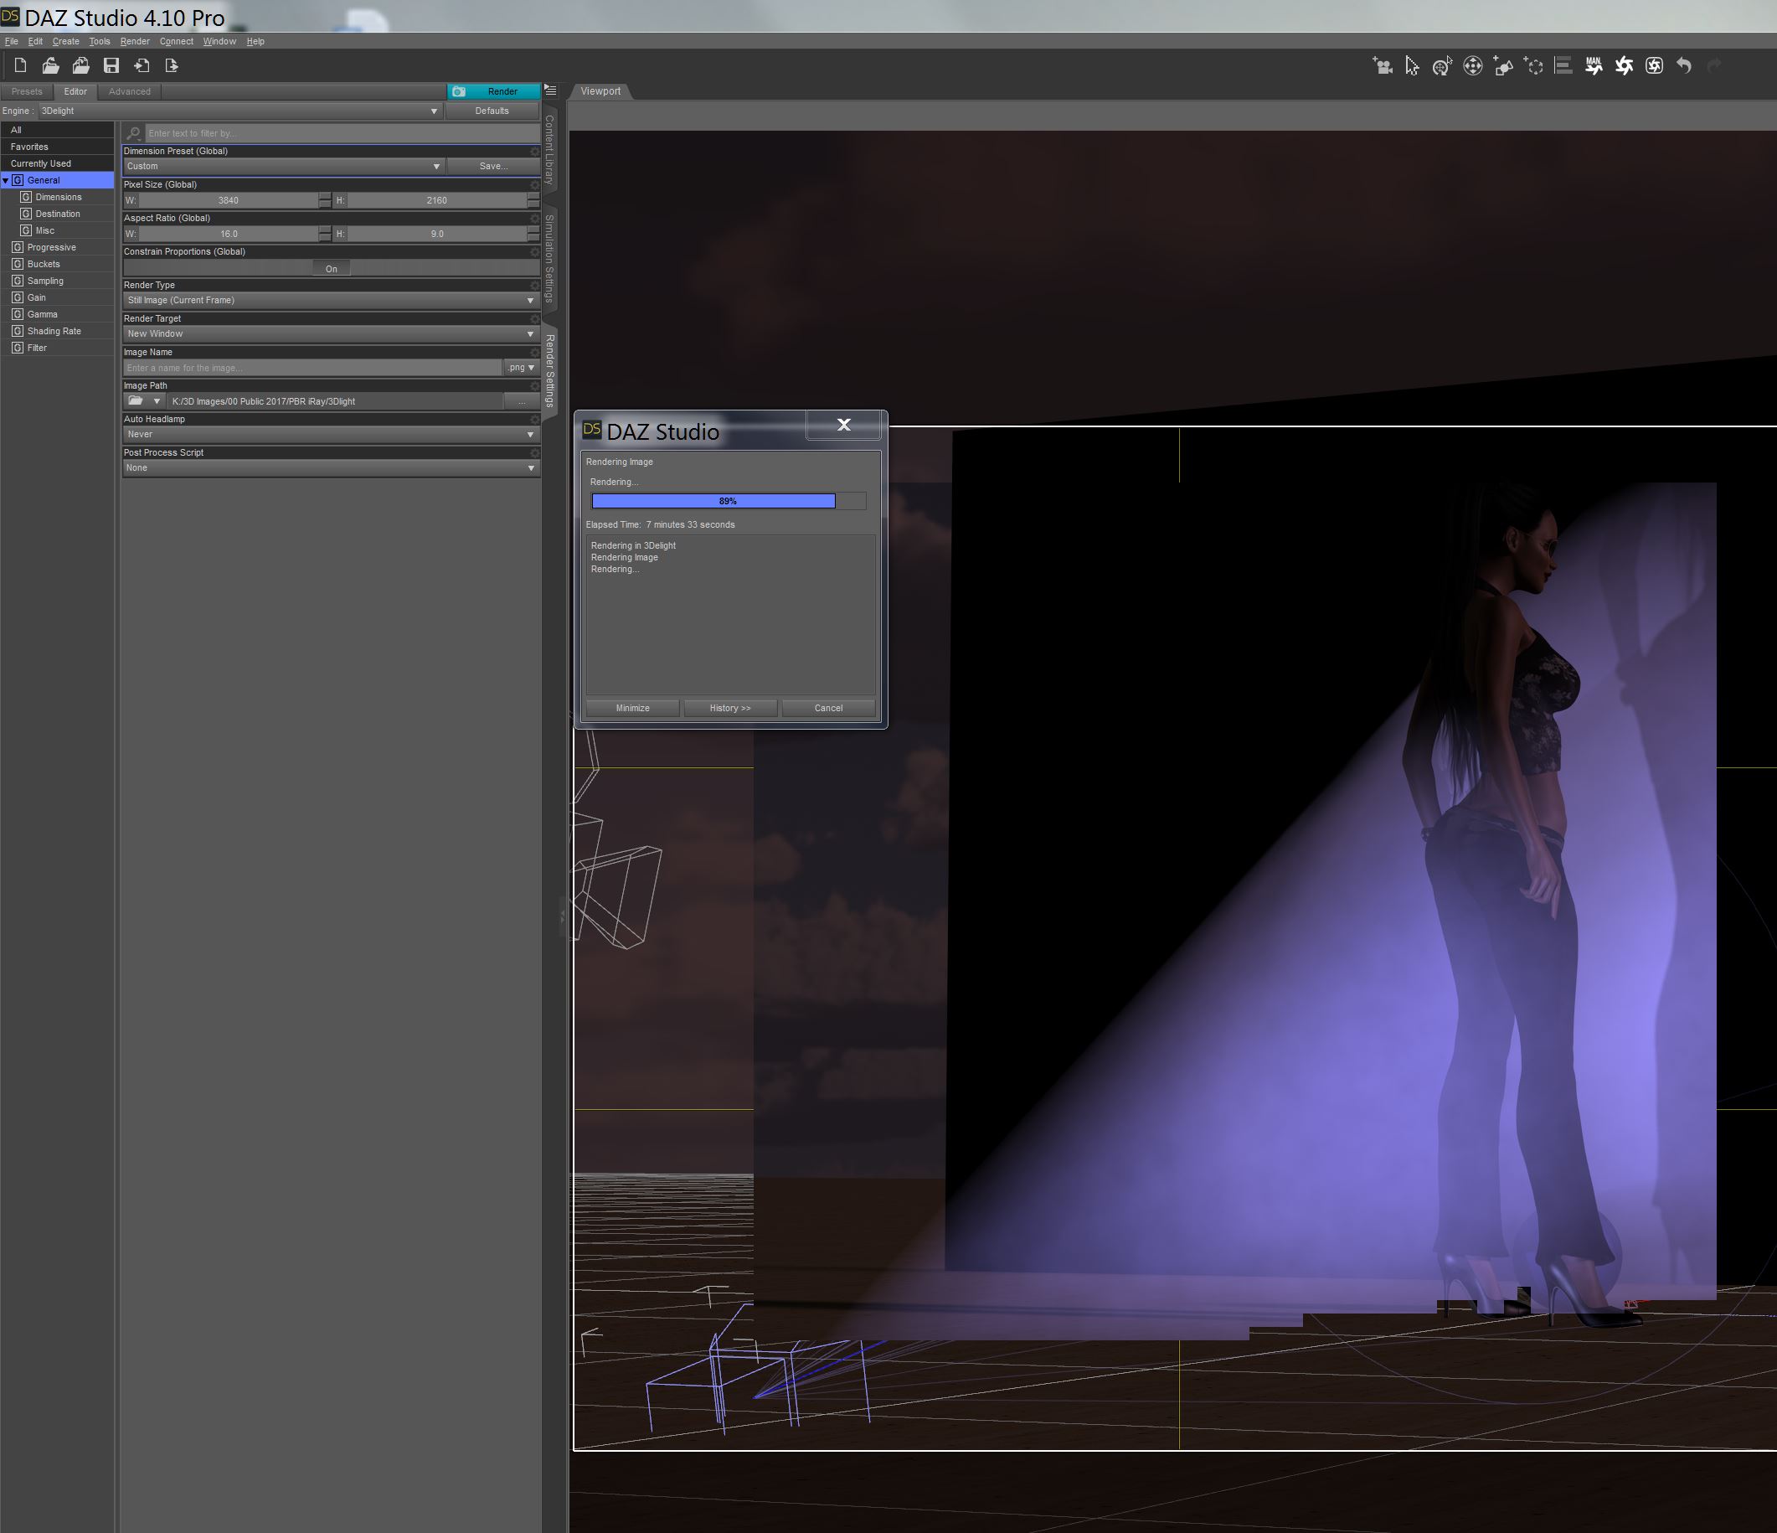Image resolution: width=1777 pixels, height=1533 pixels.
Task: Click the rendering progress bar
Action: [727, 501]
